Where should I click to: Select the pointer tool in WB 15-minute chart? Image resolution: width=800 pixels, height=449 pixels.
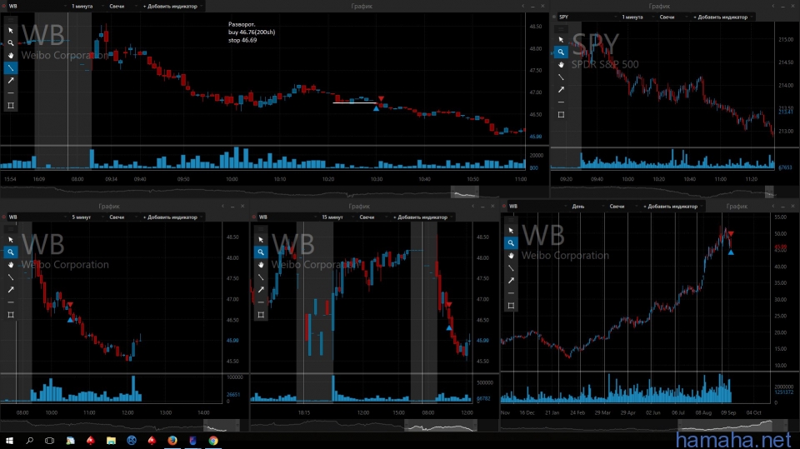(261, 240)
